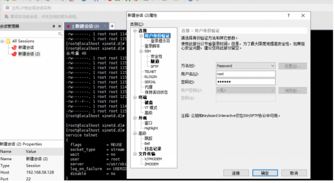
Task: Click the help question mark in dialog
Action: [288, 16]
